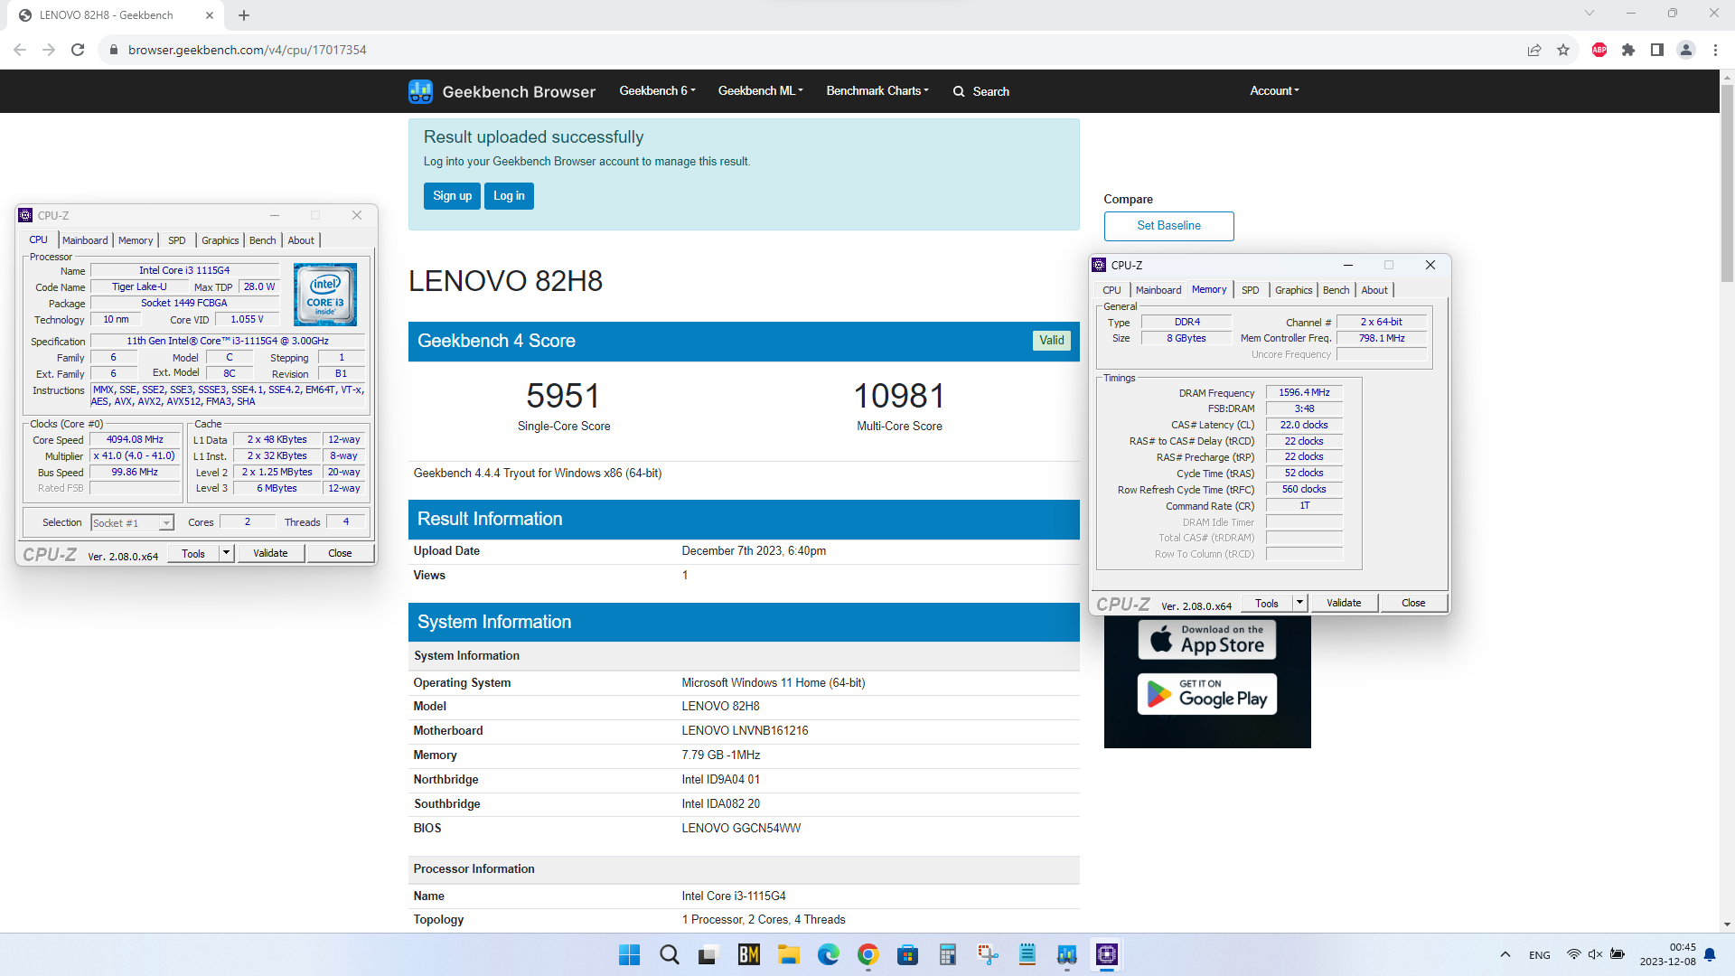This screenshot has width=1735, height=976.
Task: Open Notepad from taskbar
Action: tap(1027, 954)
